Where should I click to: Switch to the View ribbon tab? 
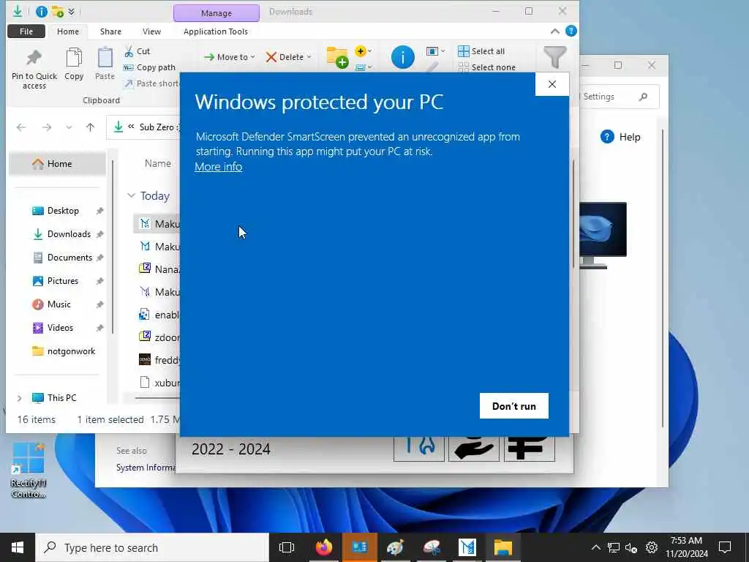click(x=151, y=31)
